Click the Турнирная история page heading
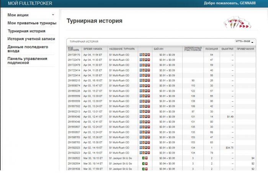Screen dimensions: 268x173 point(94,21)
